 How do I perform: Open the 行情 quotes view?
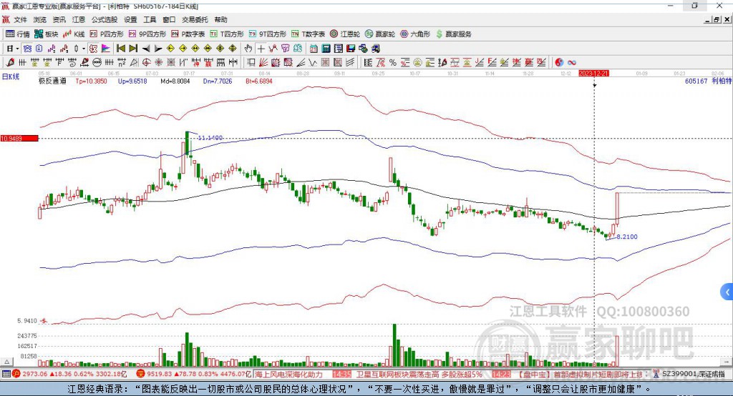[x=18, y=34]
